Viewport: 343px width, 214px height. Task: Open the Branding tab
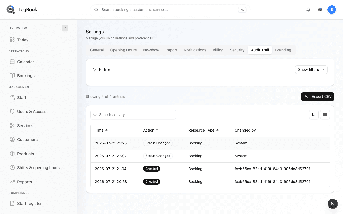283,50
